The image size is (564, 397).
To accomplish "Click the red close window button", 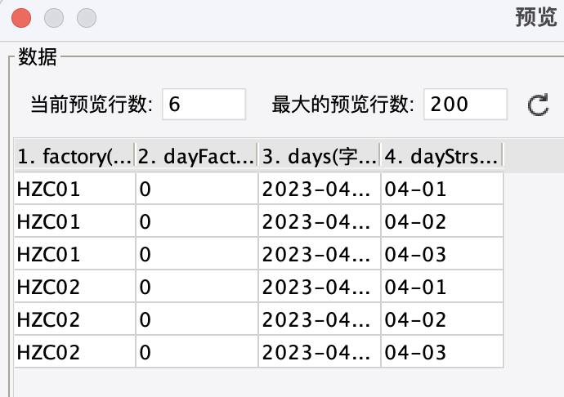I will 22,16.
